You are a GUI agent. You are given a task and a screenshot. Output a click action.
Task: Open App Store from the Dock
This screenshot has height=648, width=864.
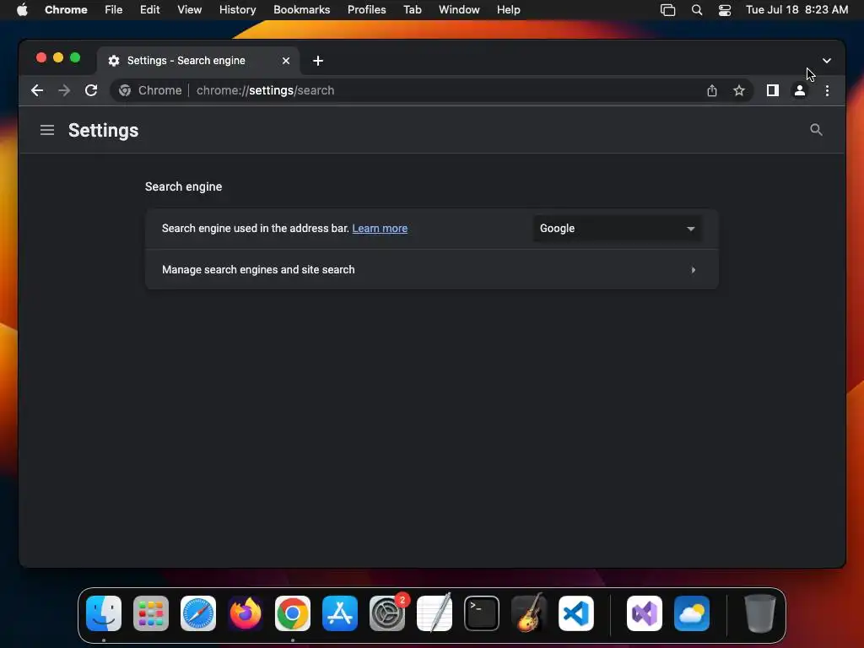point(340,613)
